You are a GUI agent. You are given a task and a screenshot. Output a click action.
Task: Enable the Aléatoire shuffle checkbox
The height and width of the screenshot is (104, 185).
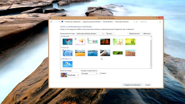(x=100, y=73)
